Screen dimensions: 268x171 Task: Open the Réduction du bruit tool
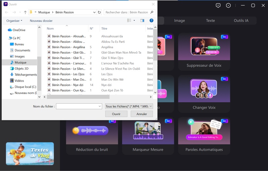point(92,137)
